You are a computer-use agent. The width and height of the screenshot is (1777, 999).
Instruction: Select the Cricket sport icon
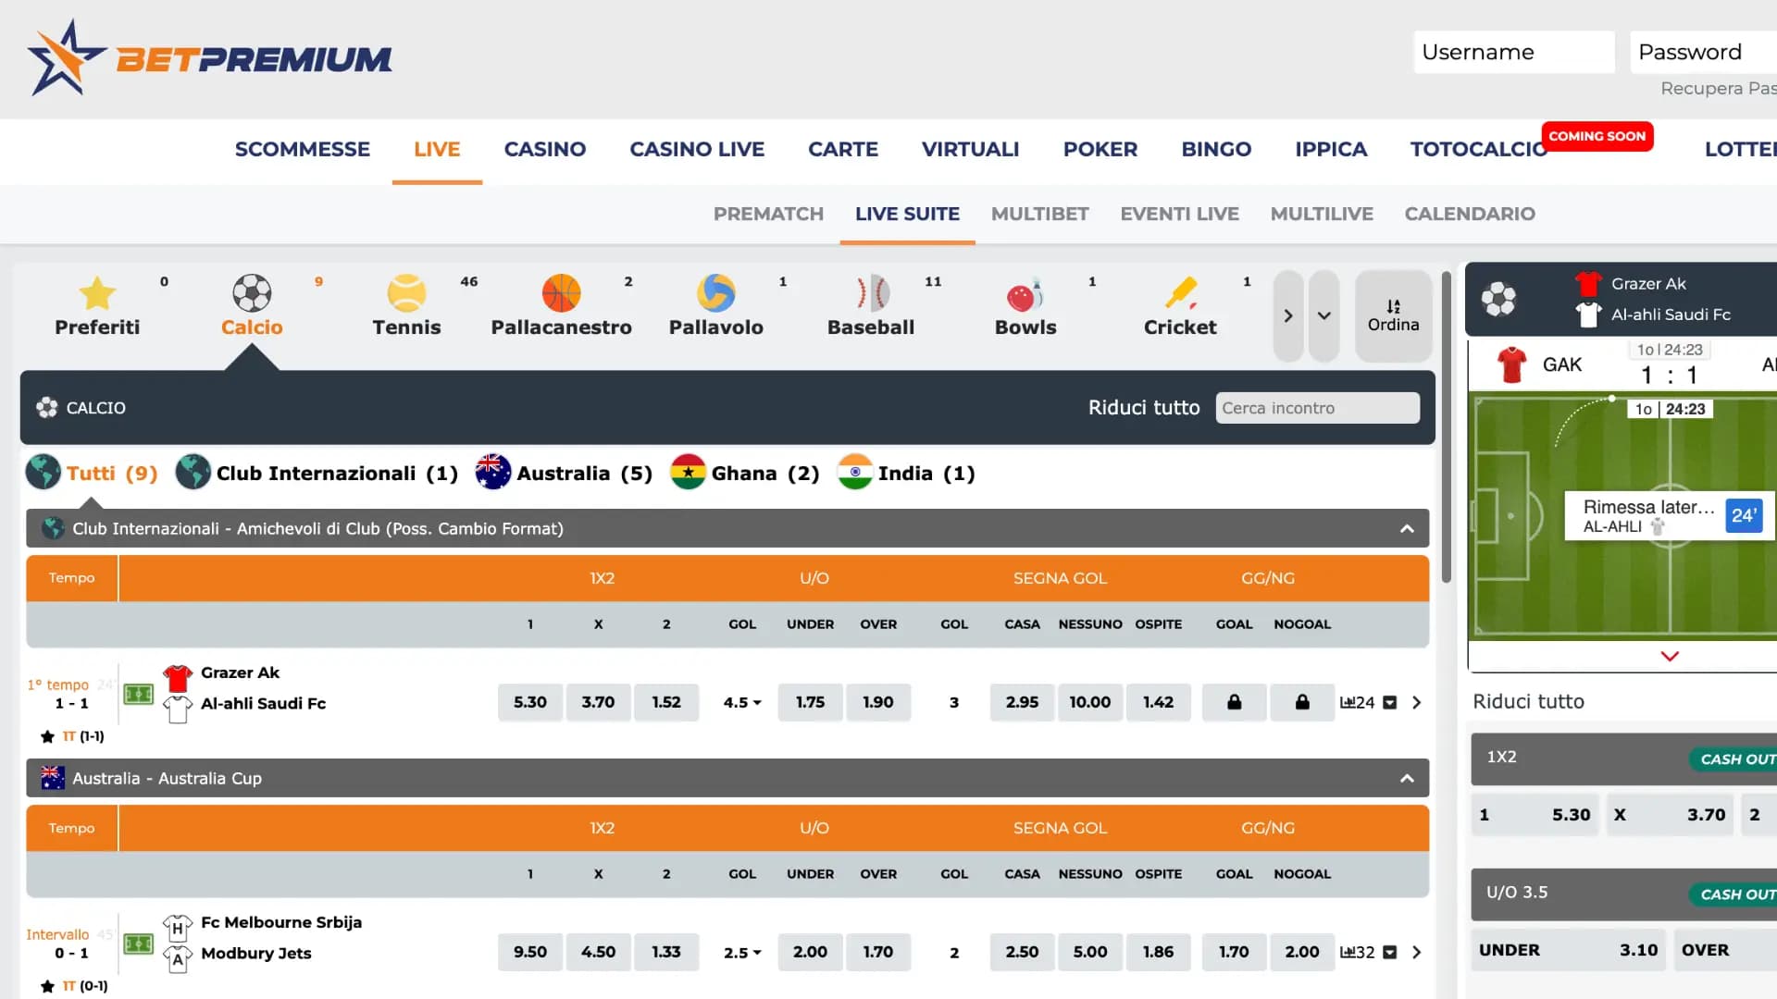click(1180, 305)
